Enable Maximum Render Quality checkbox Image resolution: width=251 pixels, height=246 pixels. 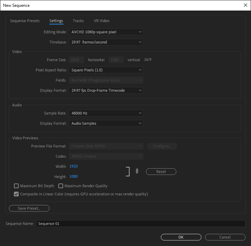[x=61, y=186]
